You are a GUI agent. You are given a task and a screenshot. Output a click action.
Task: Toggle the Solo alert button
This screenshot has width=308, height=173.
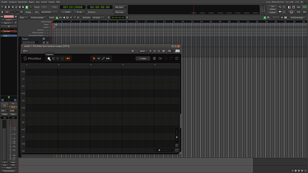click(x=272, y=7)
